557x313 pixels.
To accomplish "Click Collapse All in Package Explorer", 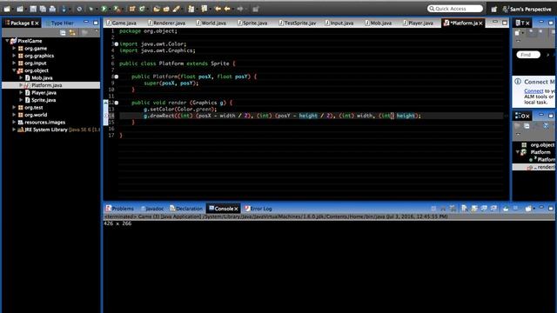I will tap(63, 33).
